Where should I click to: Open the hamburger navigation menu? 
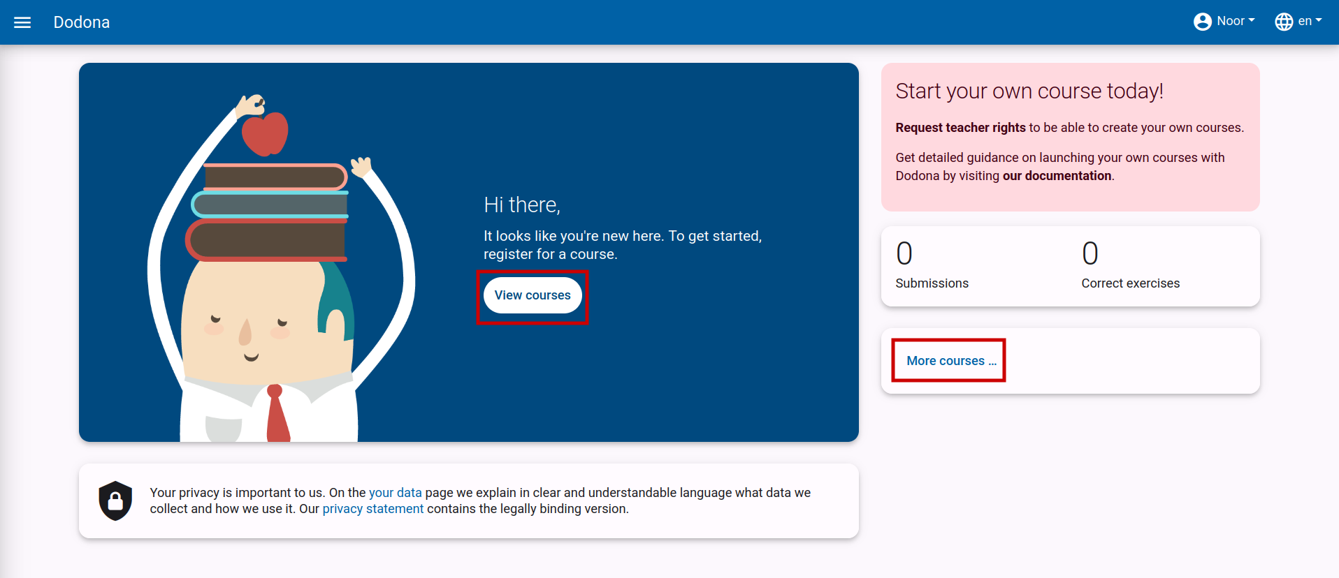point(22,22)
